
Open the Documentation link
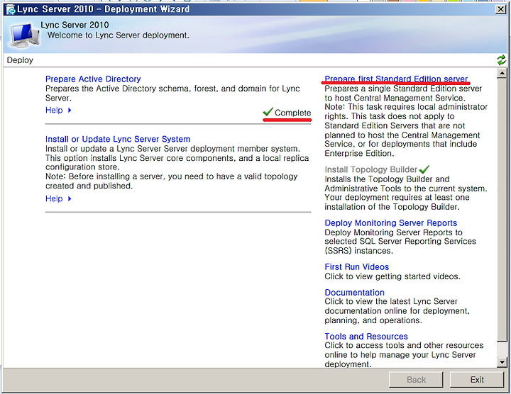pyautogui.click(x=354, y=292)
